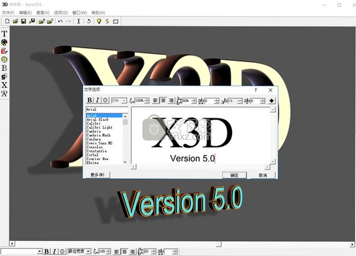Toggle the outline button in the bottom toolbar

click(62, 251)
